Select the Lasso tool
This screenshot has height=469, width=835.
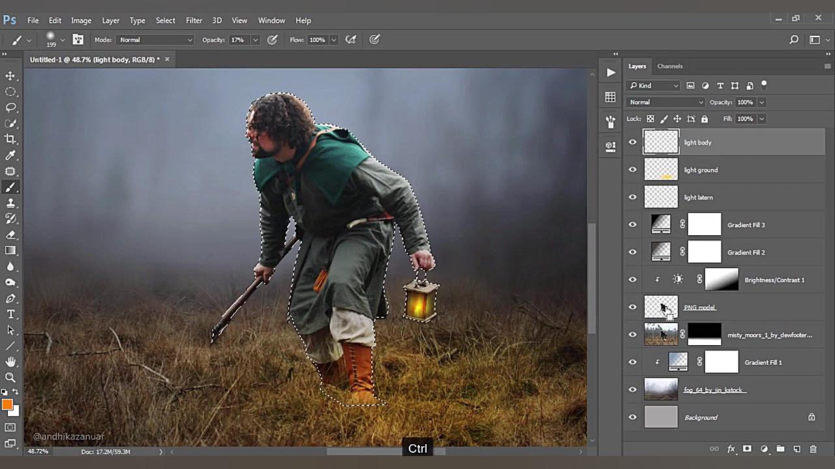[x=10, y=107]
